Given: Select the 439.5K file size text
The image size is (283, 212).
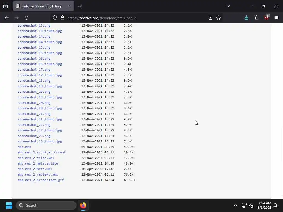Looking at the screenshot, I should coord(130,180).
